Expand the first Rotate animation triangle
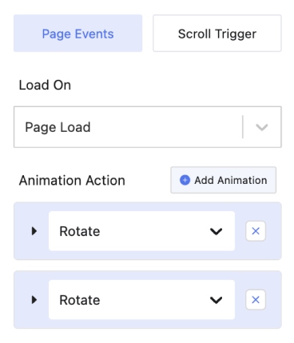 (34, 231)
